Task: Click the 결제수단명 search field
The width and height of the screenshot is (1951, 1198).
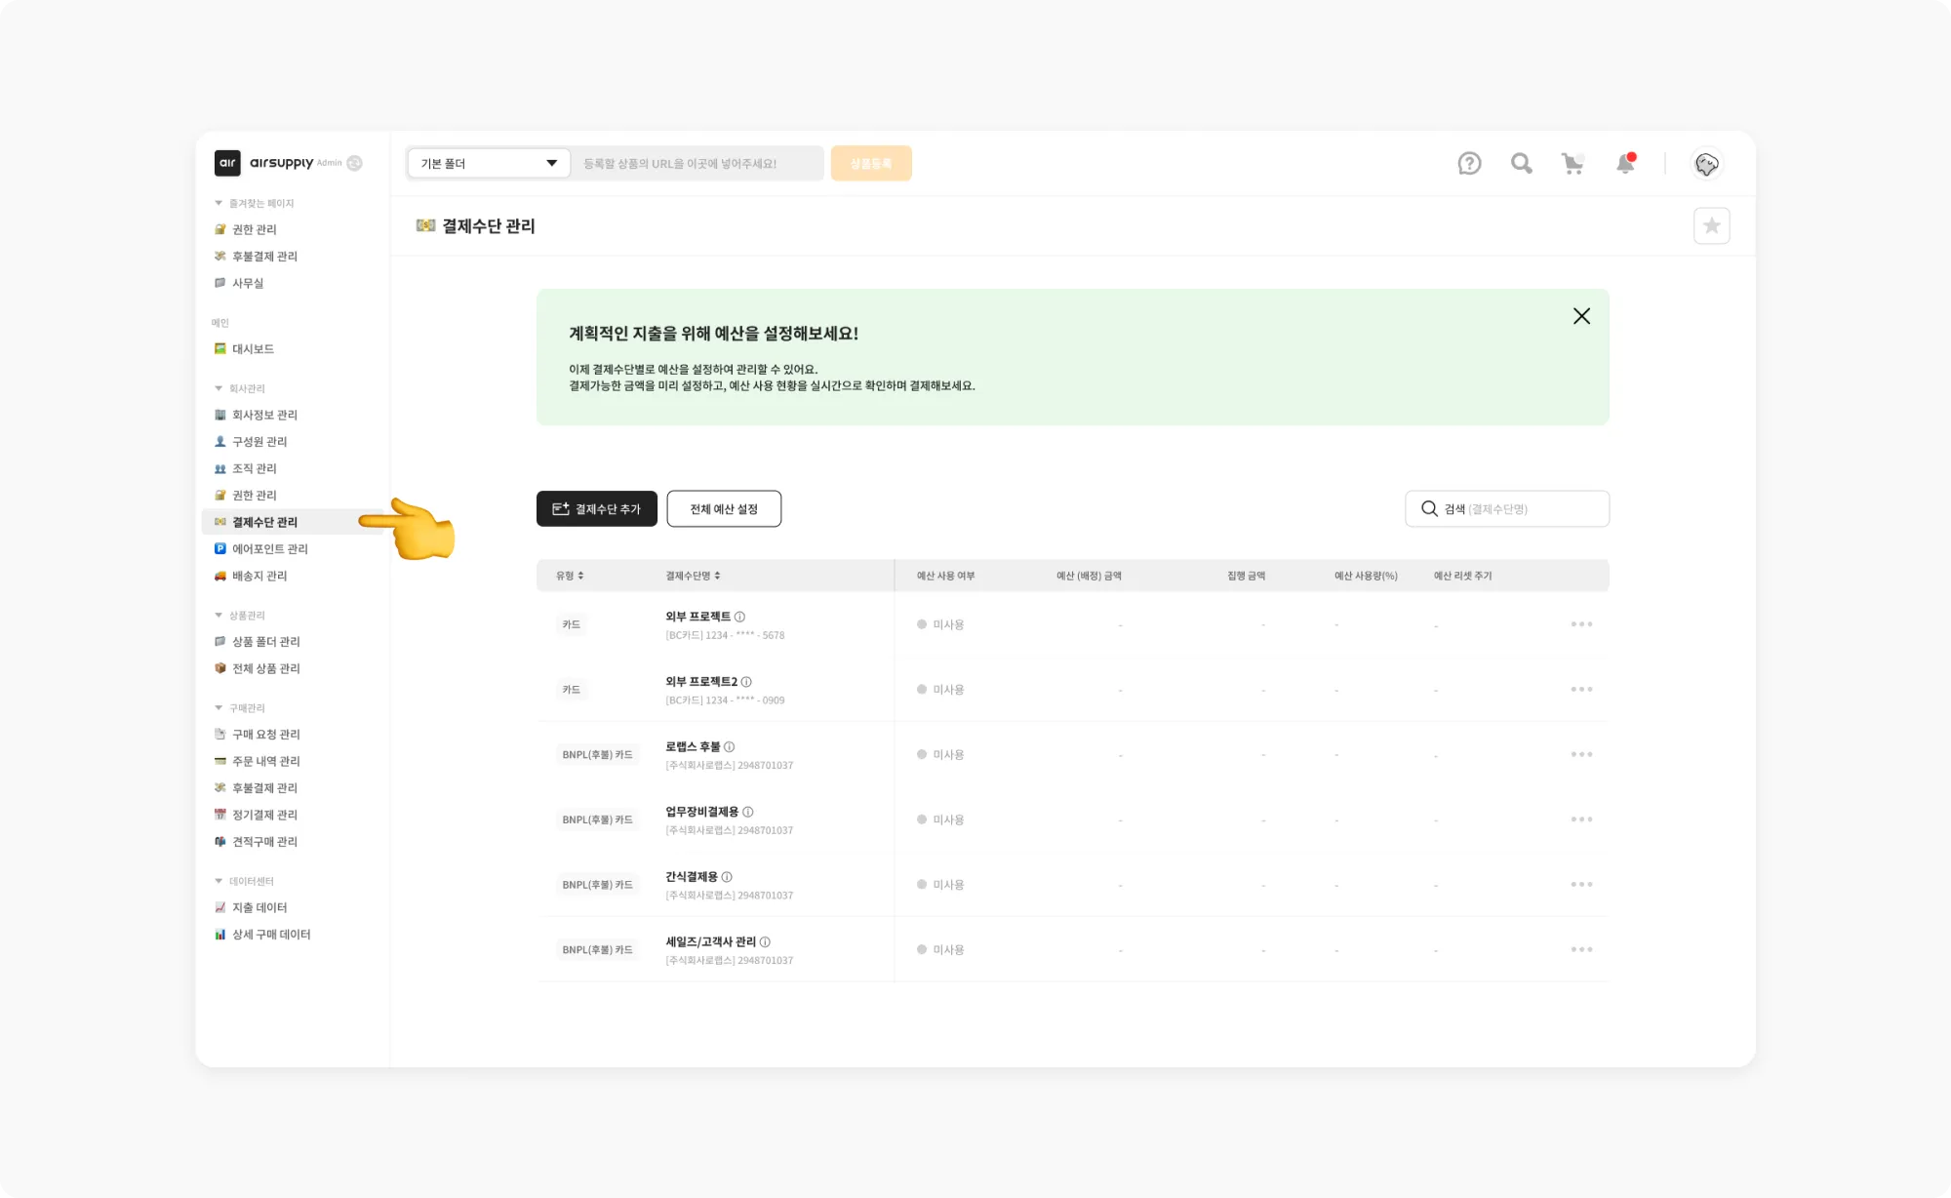Action: tap(1522, 509)
